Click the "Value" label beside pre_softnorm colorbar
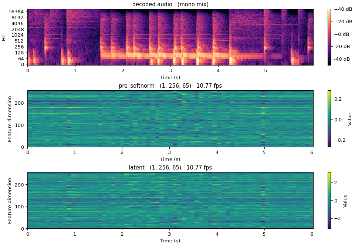Image resolution: width=355 pixels, height=245 pixels. (350, 119)
